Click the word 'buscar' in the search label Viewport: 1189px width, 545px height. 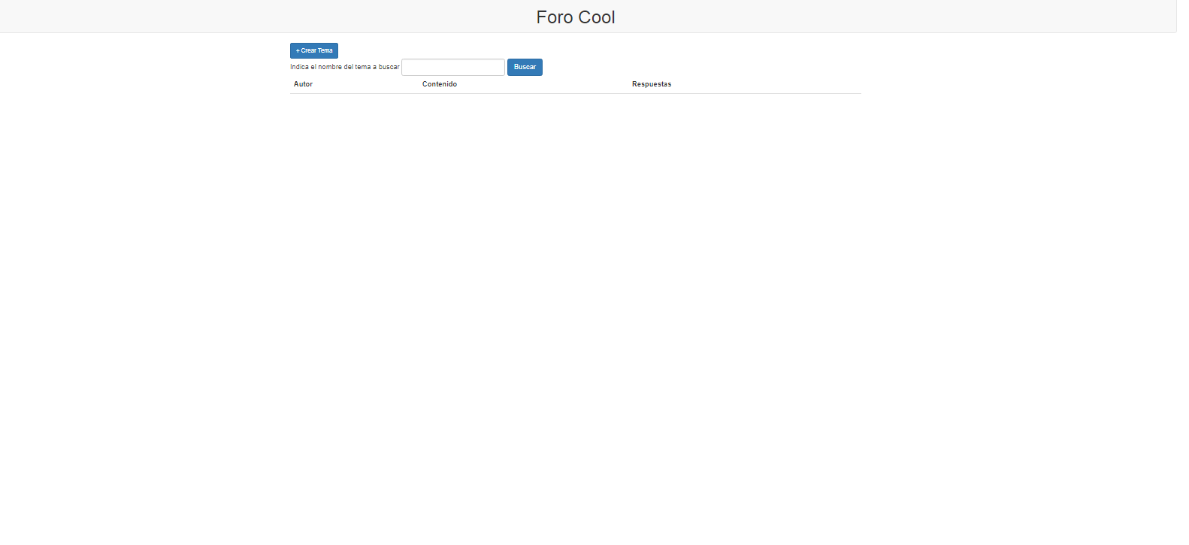point(389,67)
